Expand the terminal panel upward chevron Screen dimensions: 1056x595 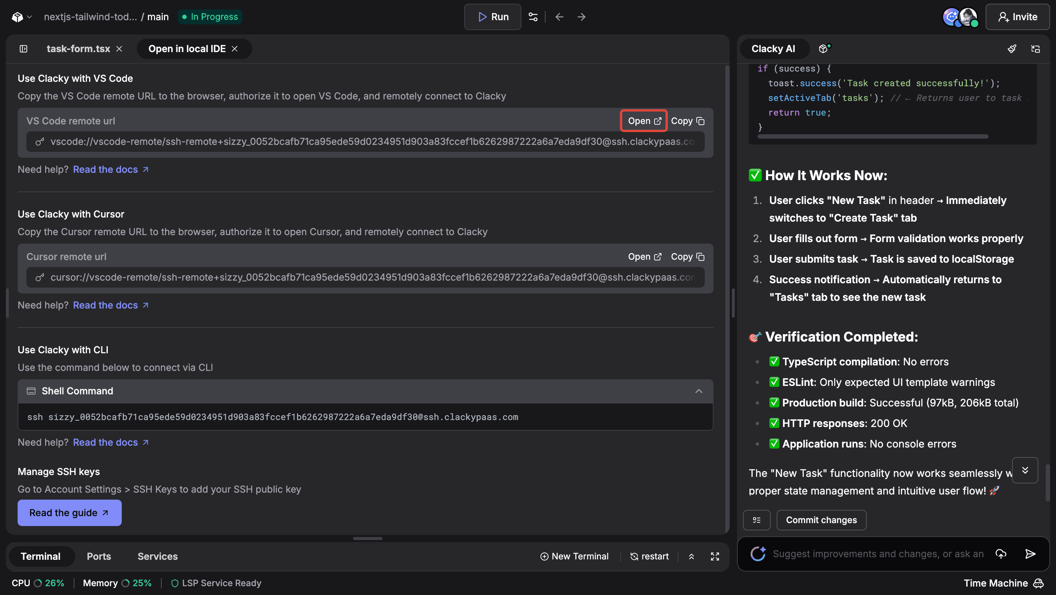[691, 556]
